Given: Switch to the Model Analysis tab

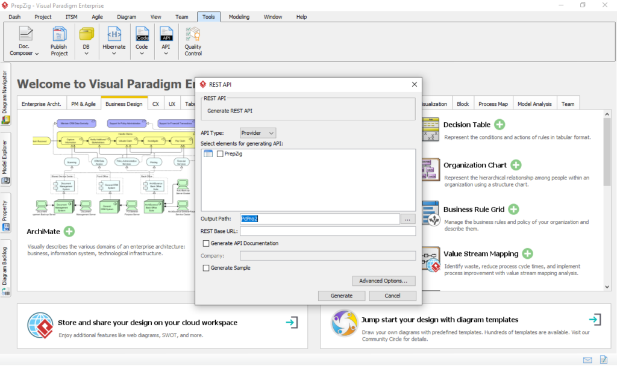Looking at the screenshot, I should point(534,104).
